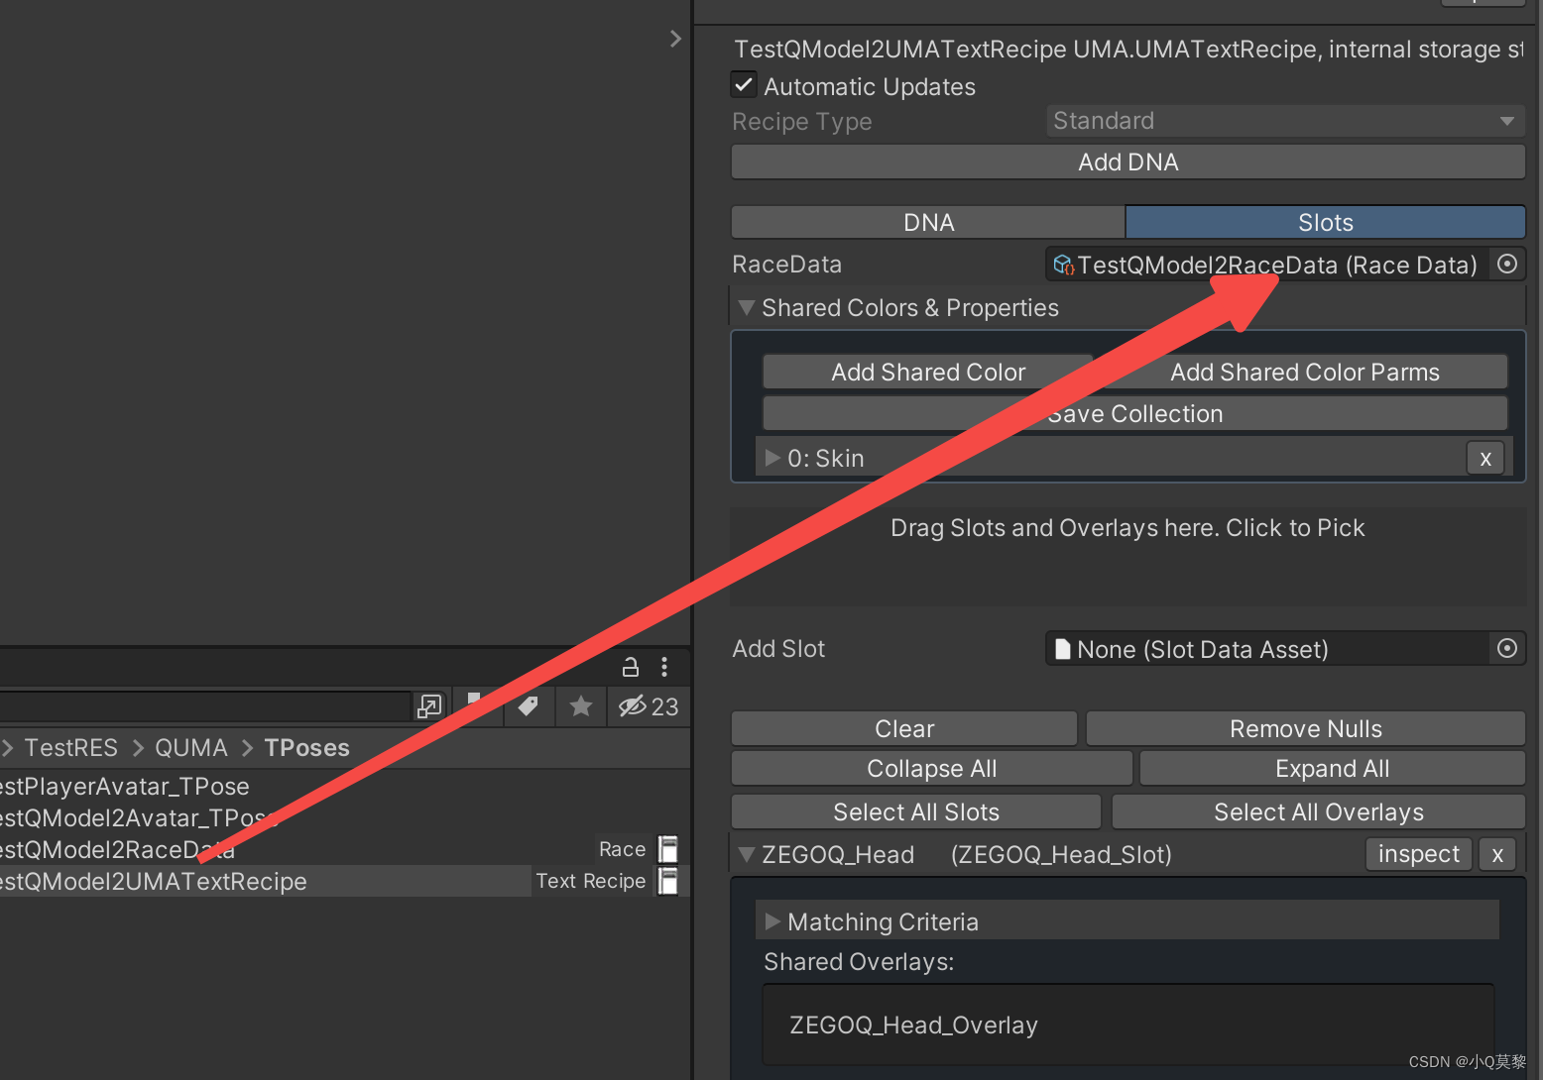Image resolution: width=1543 pixels, height=1080 pixels.
Task: Switch to the DNA tab
Action: pyautogui.click(x=927, y=222)
